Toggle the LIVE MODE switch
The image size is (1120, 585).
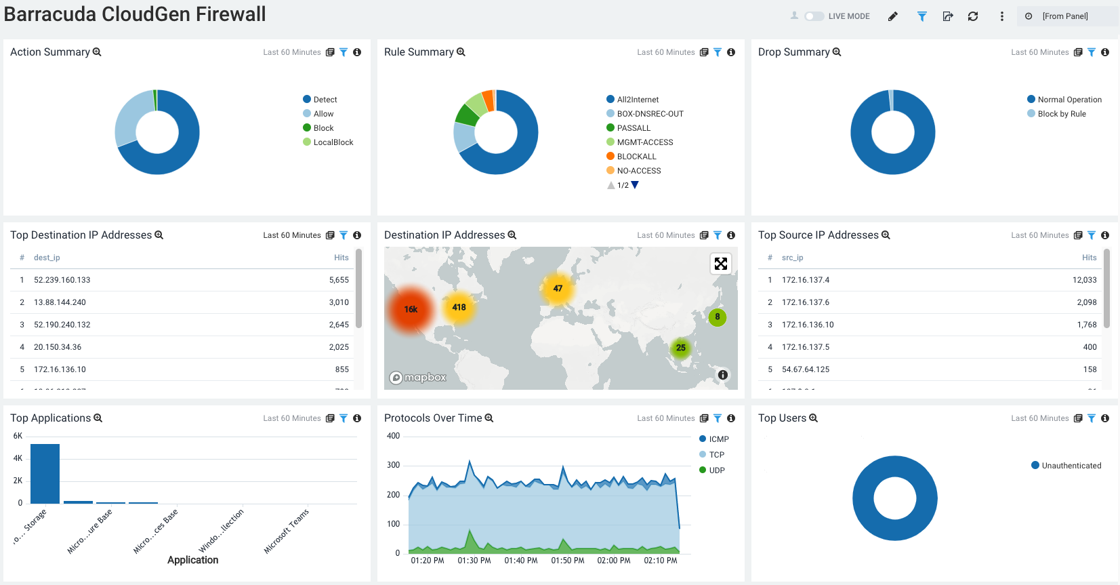(814, 16)
